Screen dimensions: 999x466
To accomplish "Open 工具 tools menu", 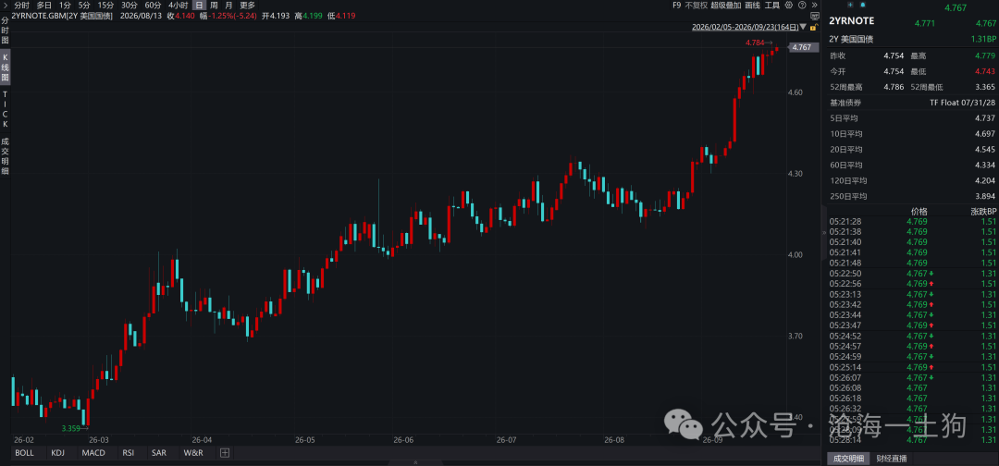I will tap(772, 6).
